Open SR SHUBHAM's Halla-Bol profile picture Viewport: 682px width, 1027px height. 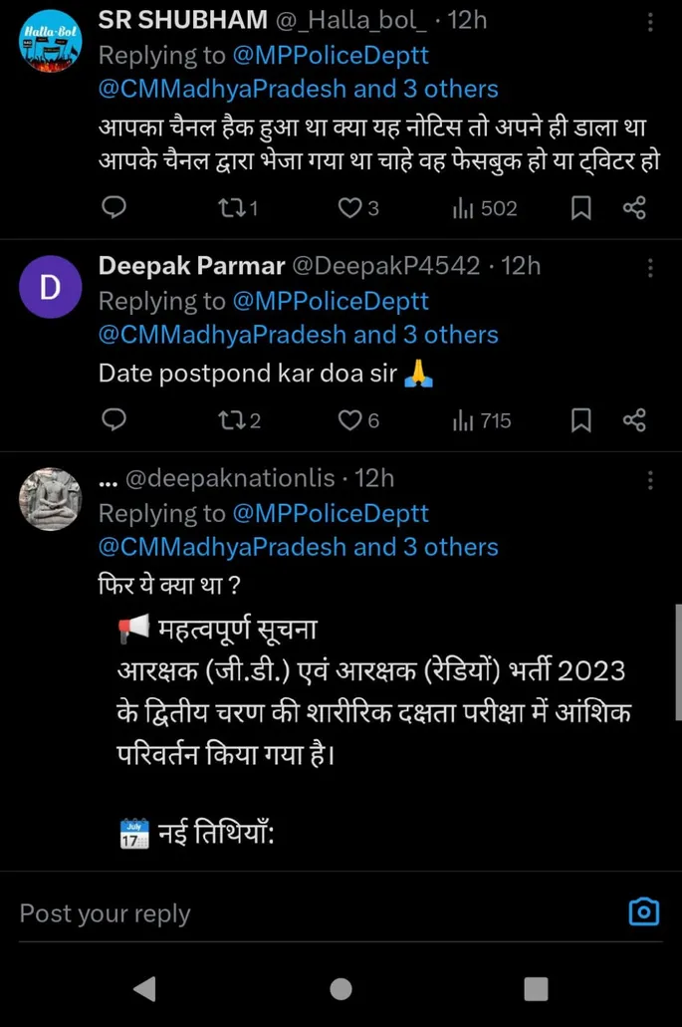pos(50,42)
